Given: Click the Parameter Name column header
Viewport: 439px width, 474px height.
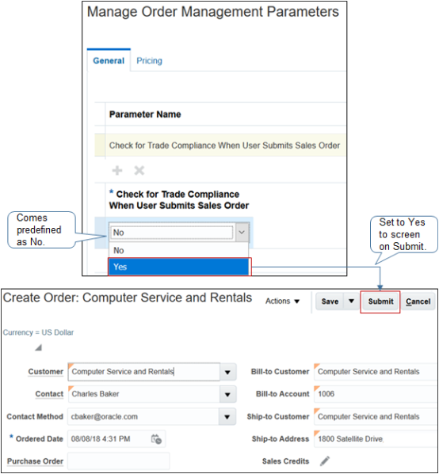Looking at the screenshot, I should tap(145, 114).
